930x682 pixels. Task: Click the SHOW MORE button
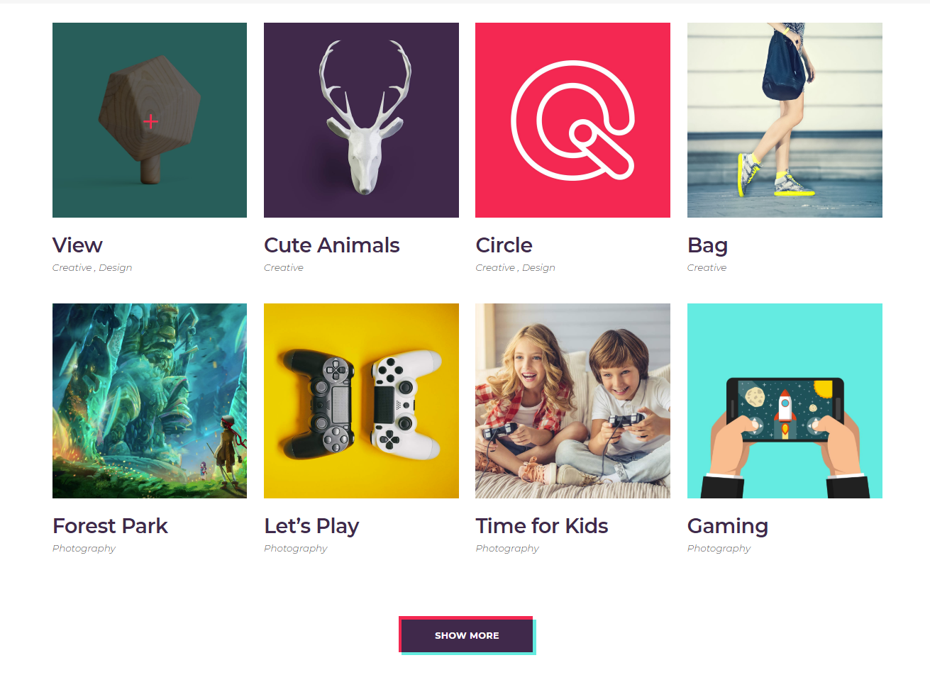pyautogui.click(x=467, y=635)
